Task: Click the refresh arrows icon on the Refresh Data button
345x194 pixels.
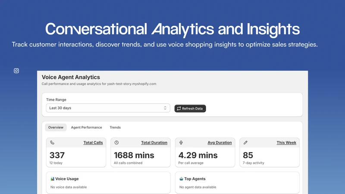Action: coord(179,109)
